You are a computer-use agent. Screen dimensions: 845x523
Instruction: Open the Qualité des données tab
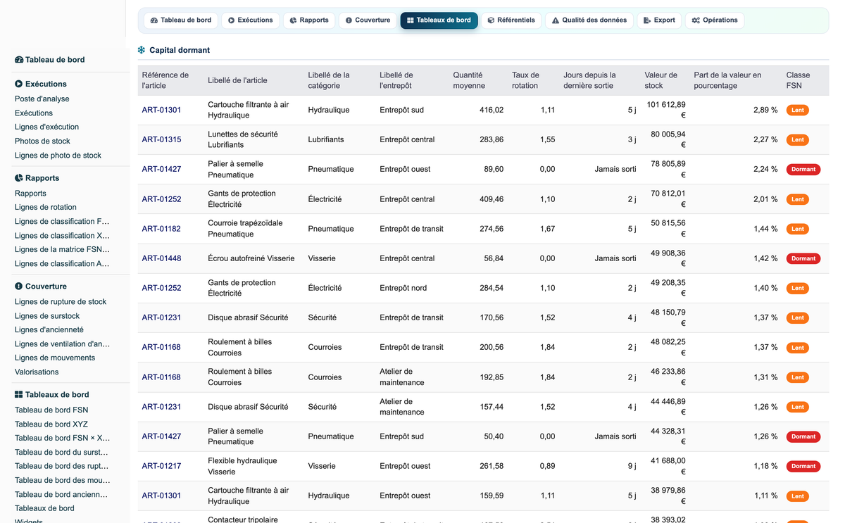pos(589,20)
